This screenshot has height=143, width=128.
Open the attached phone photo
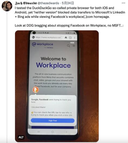point(57,86)
